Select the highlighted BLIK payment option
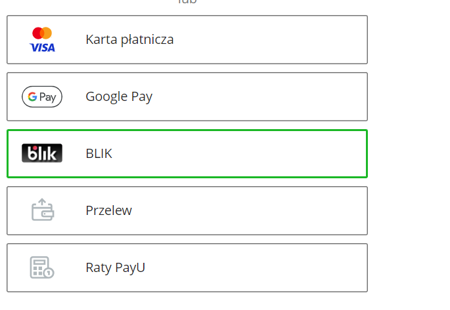 [187, 154]
